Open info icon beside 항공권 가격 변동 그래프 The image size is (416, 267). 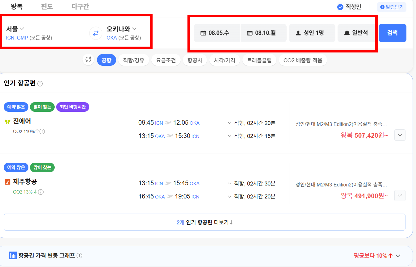[x=79, y=256]
